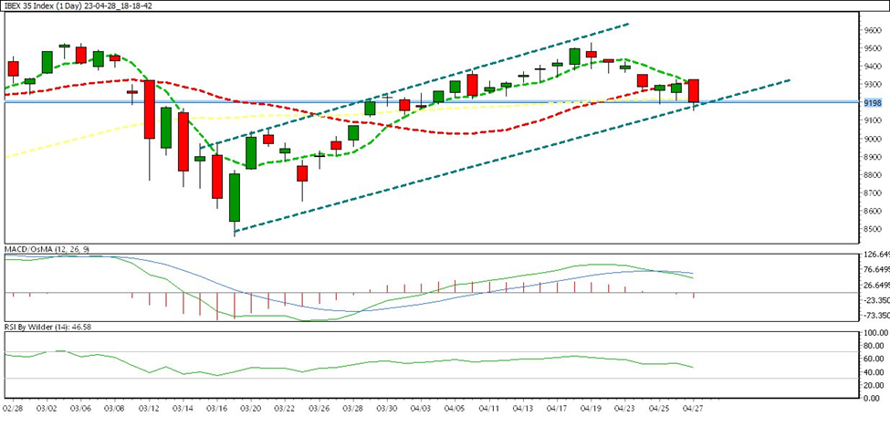This screenshot has width=890, height=427.
Task: Click the 04/25 date label
Action: coord(659,407)
